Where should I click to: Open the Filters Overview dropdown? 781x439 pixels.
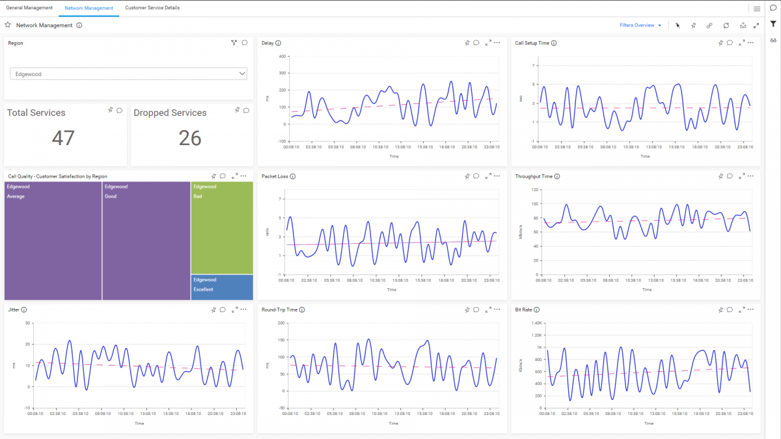coord(639,25)
